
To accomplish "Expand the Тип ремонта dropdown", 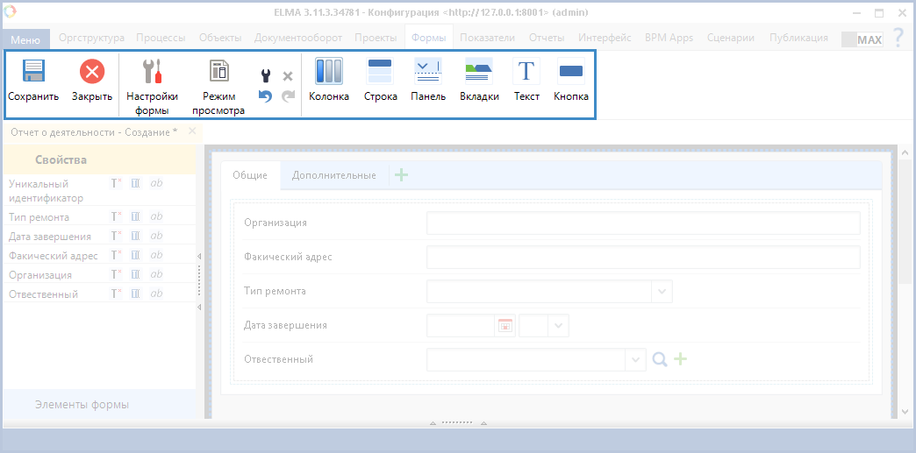I will pyautogui.click(x=662, y=291).
